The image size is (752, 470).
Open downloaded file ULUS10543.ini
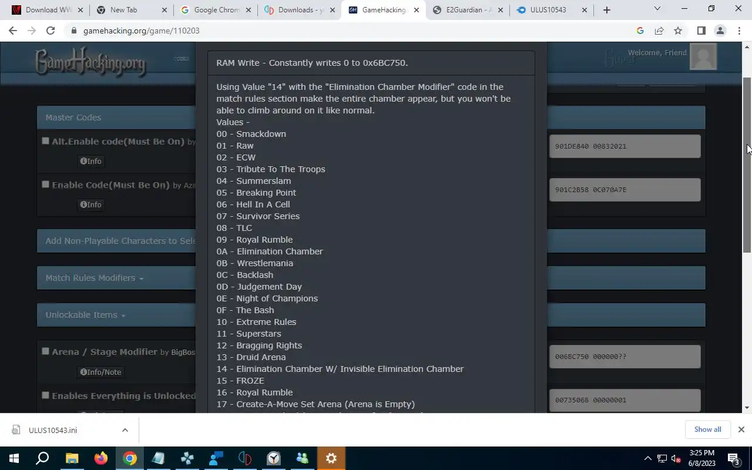[x=53, y=430]
